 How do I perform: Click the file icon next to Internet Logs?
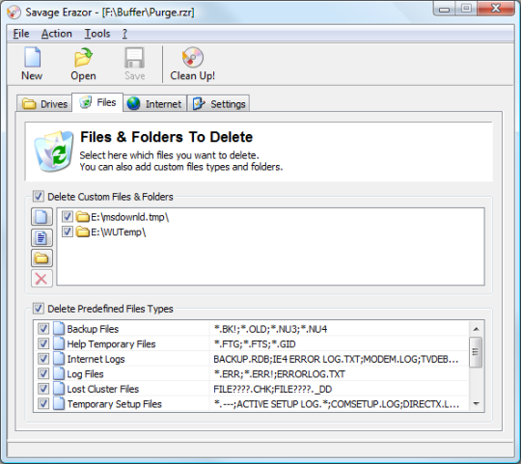pos(59,359)
